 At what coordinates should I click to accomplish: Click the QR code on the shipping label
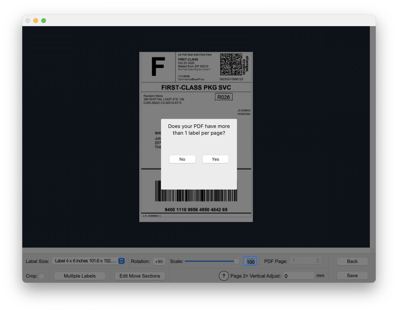pyautogui.click(x=231, y=64)
